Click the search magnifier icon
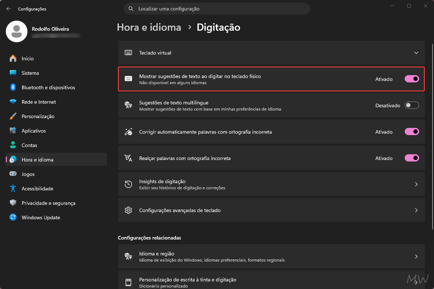Screen dimensions: 434x289 131,9
